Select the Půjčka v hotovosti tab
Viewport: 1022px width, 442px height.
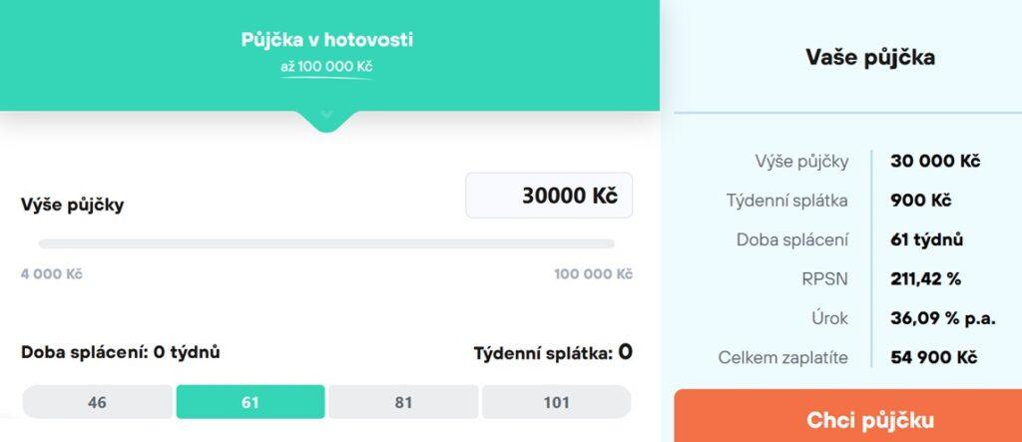(327, 41)
